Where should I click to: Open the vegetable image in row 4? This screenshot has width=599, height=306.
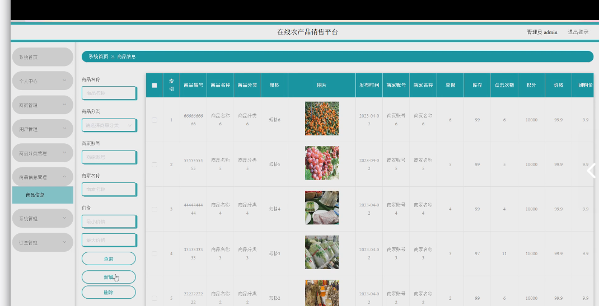pos(322,252)
